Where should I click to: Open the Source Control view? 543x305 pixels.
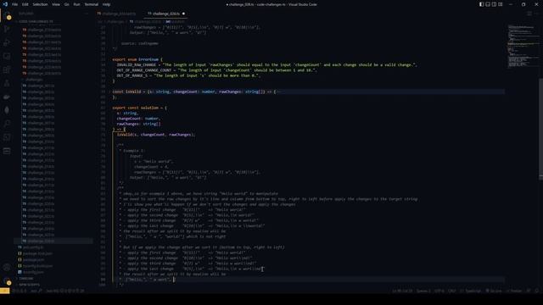[7, 29]
